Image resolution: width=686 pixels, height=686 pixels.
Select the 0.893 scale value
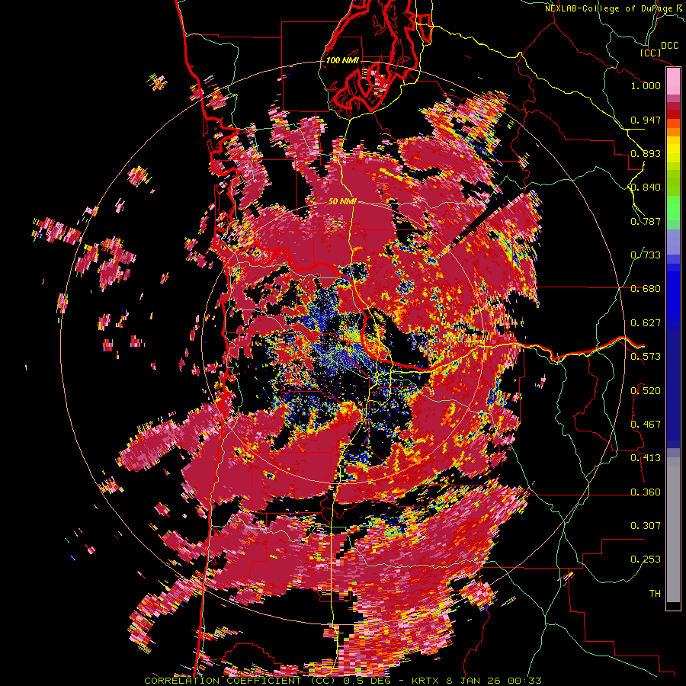(646, 153)
